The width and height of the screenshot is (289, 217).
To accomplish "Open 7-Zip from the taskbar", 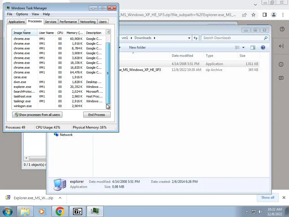I will coord(77,211).
